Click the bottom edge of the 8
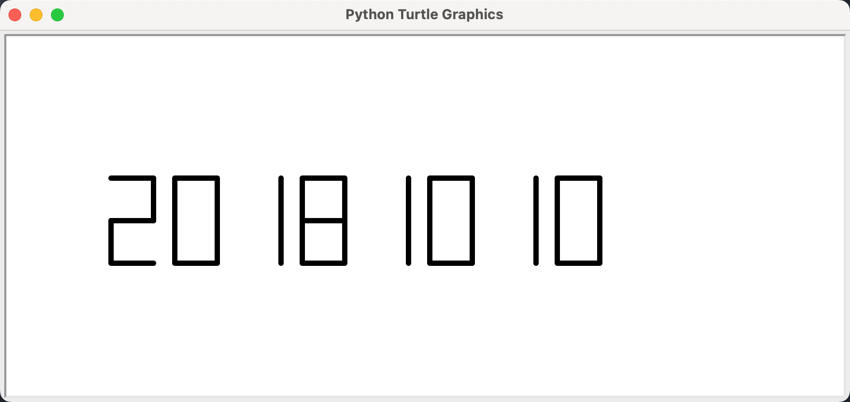The height and width of the screenshot is (402, 850). coord(324,263)
